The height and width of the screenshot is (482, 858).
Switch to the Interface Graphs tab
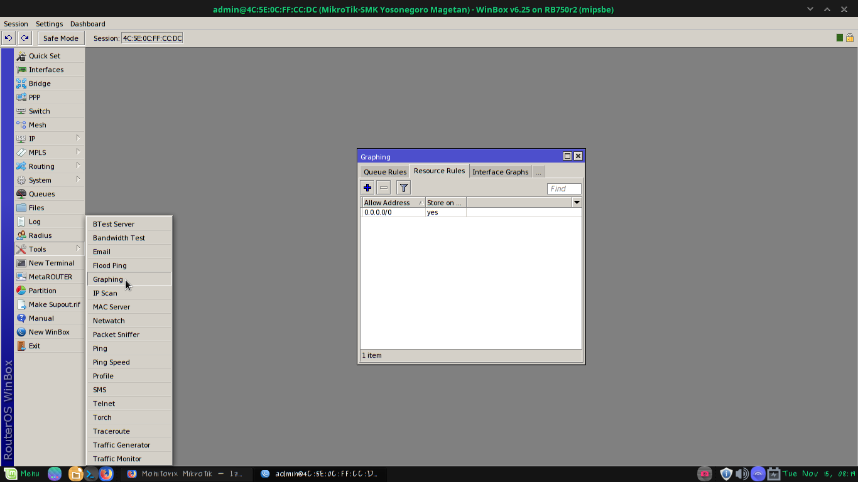pos(500,172)
